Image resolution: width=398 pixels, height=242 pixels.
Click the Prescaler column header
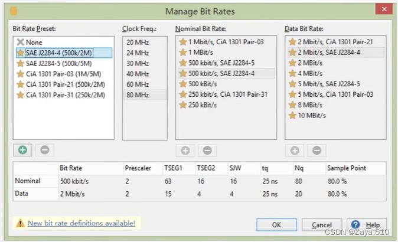143,168
